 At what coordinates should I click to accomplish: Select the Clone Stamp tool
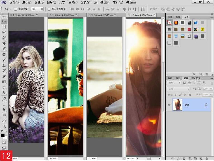click(4, 66)
